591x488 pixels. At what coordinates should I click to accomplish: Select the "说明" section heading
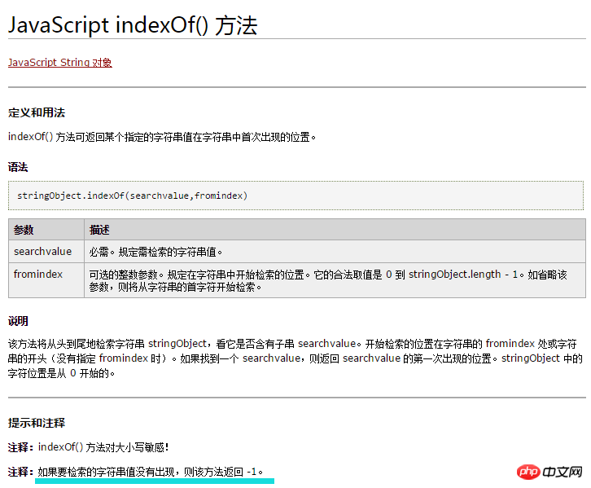pyautogui.click(x=18, y=321)
